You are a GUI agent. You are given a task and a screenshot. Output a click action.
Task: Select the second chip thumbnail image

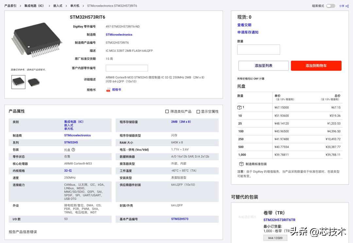[x=34, y=82]
